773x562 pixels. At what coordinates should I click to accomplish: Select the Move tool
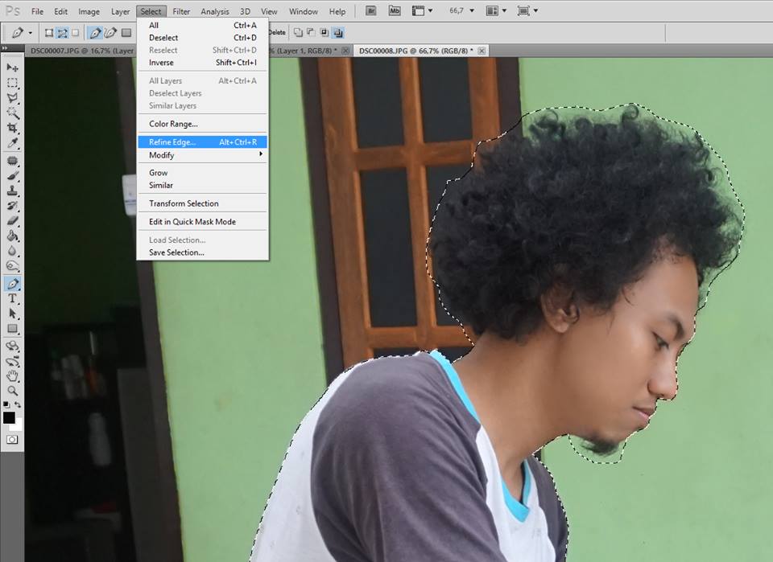(x=13, y=68)
